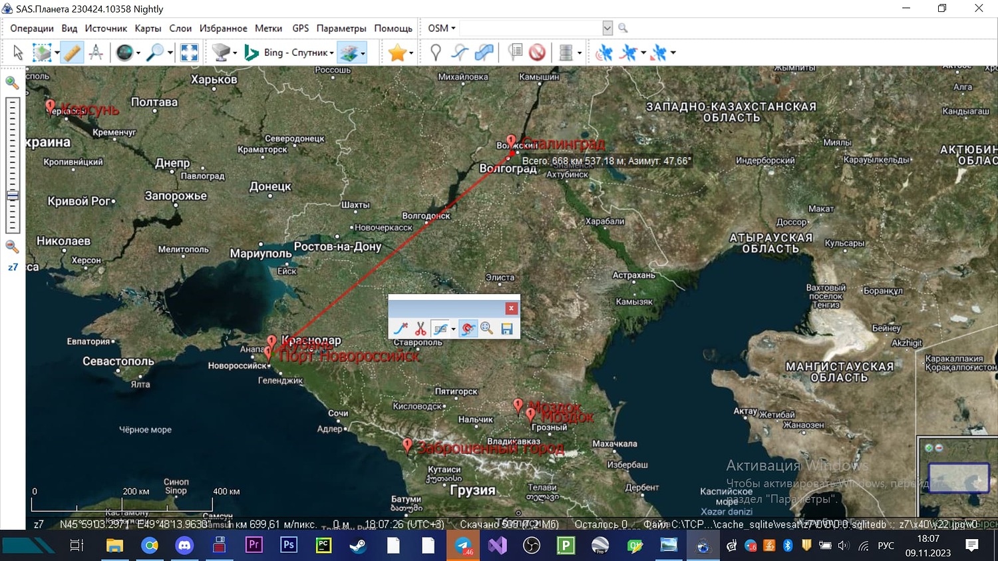Click the compass divider tool icon
The width and height of the screenshot is (998, 561).
96,53
